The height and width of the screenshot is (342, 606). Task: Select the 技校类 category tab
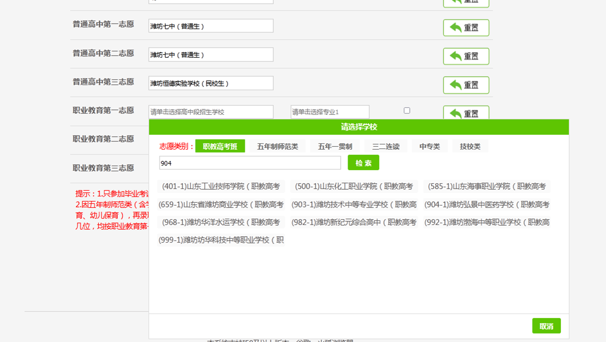pyautogui.click(x=471, y=146)
